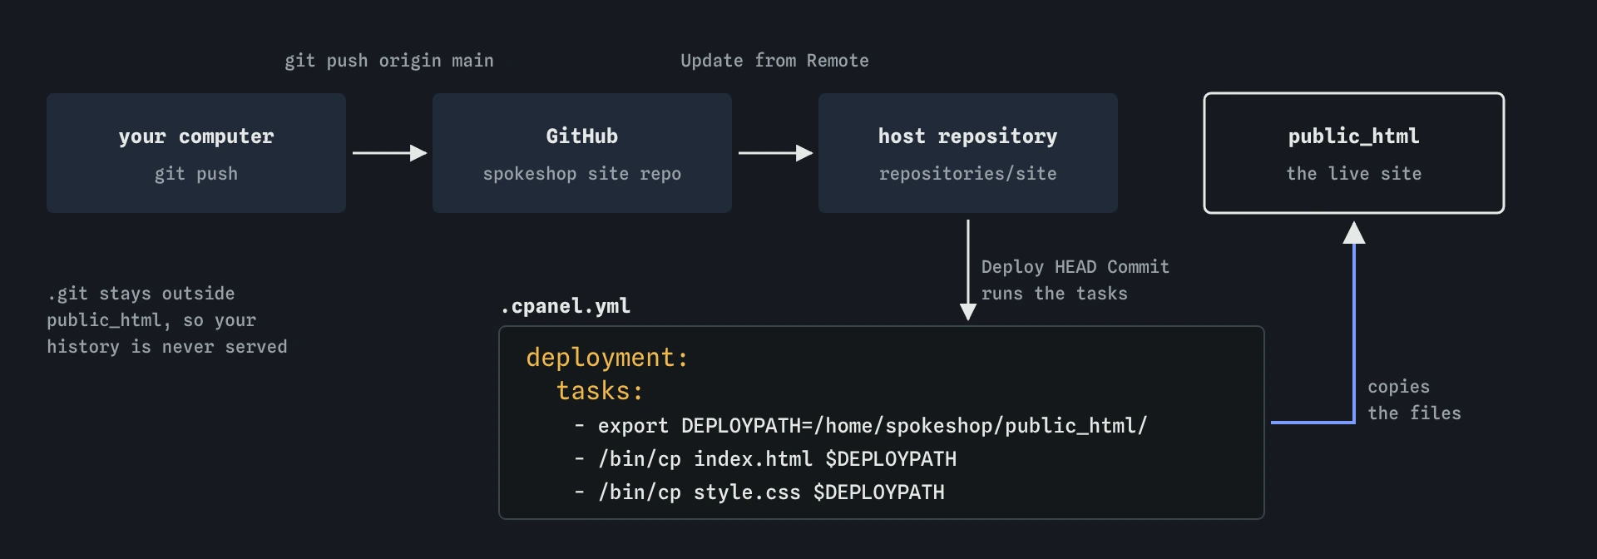Screen dimensions: 1597x559
Task: Click the 'tasks:' line in the code
Action: [600, 391]
